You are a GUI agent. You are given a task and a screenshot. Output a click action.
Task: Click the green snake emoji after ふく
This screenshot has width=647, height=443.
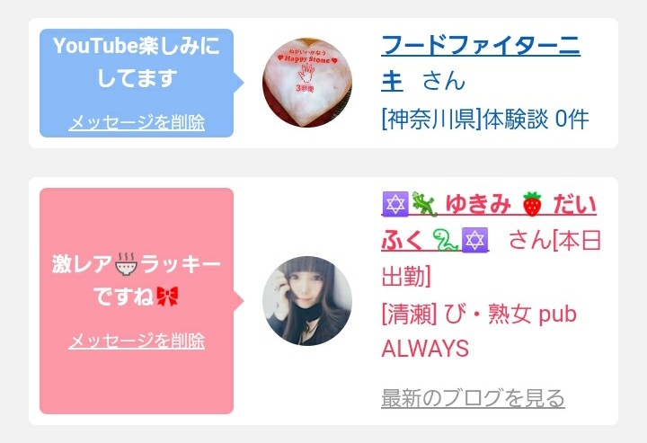(x=445, y=240)
